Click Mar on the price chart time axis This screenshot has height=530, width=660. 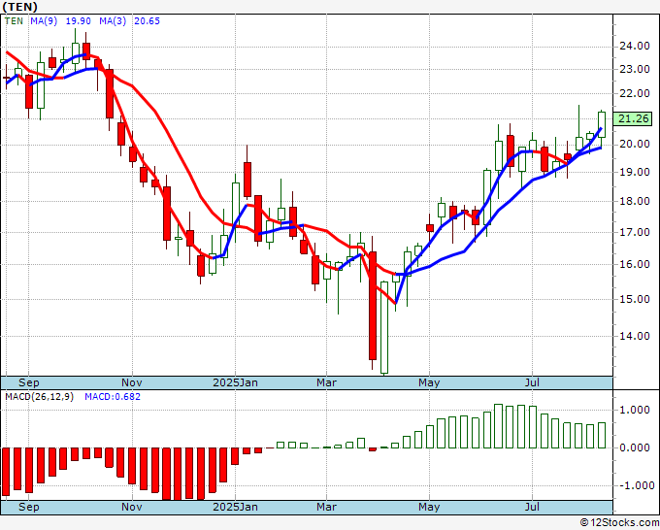point(327,382)
